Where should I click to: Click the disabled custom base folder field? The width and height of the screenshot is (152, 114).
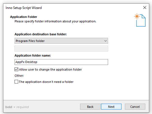click(x=61, y=49)
